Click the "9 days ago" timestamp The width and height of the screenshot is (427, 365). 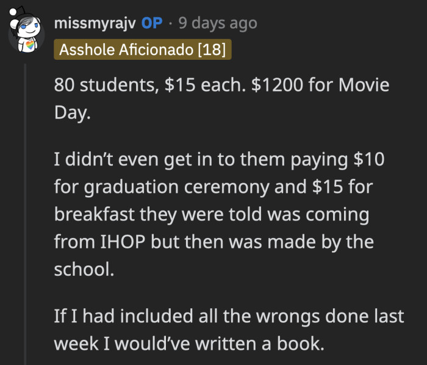(x=217, y=23)
